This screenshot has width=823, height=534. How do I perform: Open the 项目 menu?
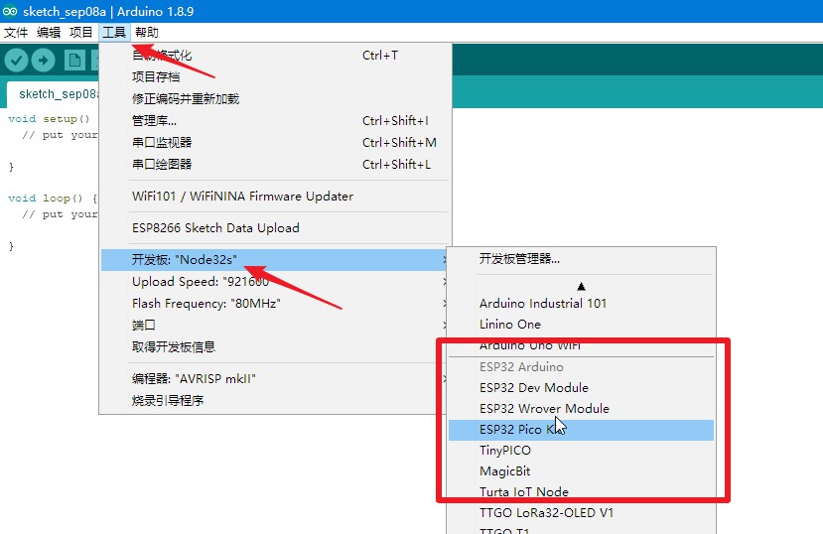coord(80,33)
